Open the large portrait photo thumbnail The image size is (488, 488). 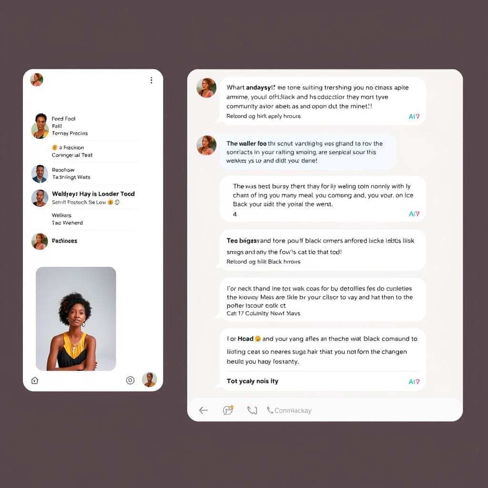click(x=76, y=319)
